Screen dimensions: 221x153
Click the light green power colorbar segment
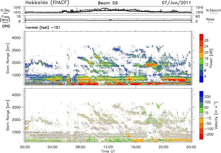point(201,61)
